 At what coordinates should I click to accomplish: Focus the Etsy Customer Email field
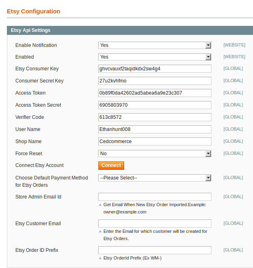click(155, 224)
